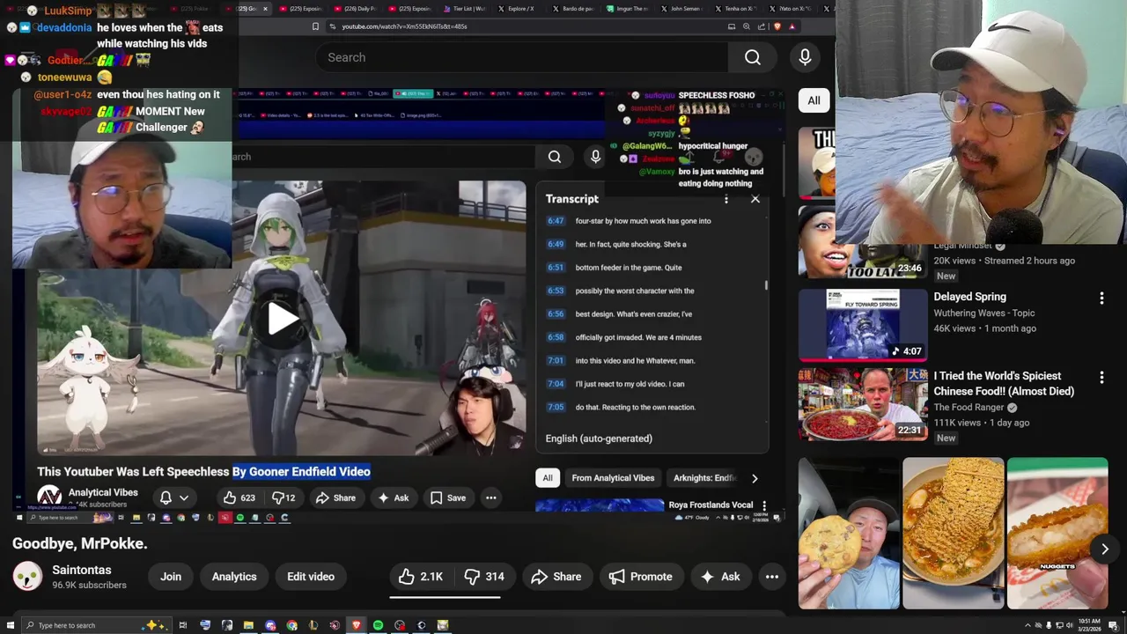Open Transcript panel three-dot options

click(726, 199)
